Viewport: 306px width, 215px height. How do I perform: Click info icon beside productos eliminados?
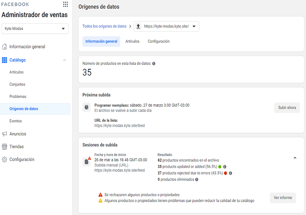tap(197, 180)
